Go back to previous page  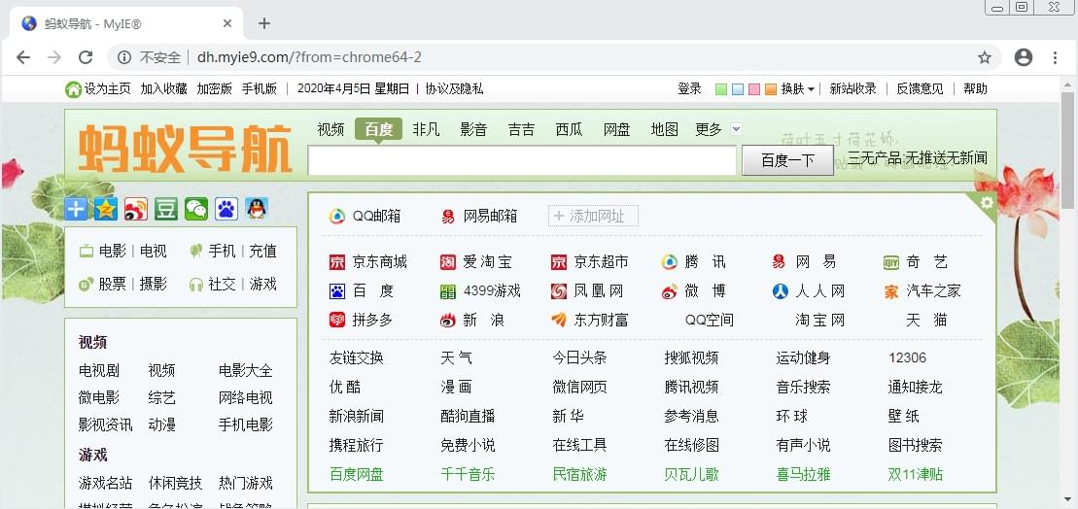coord(23,57)
